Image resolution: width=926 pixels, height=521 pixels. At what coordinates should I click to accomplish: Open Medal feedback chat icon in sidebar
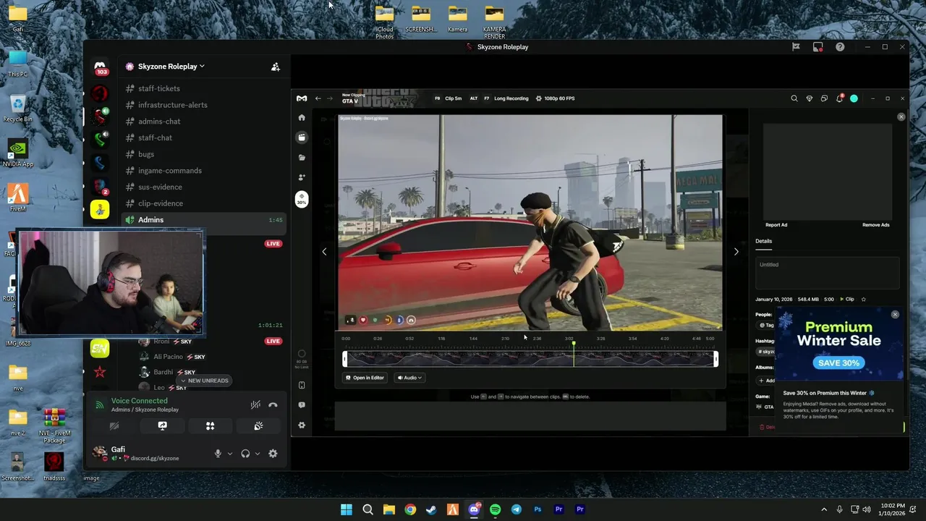[x=302, y=405]
